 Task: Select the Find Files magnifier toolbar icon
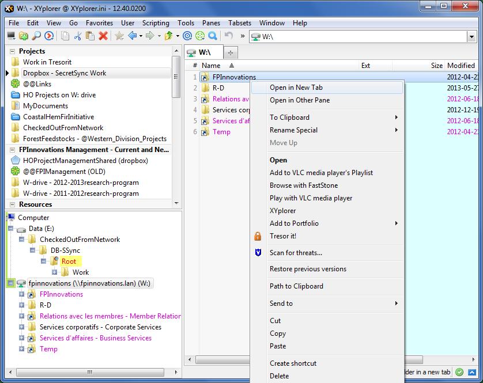36,36
